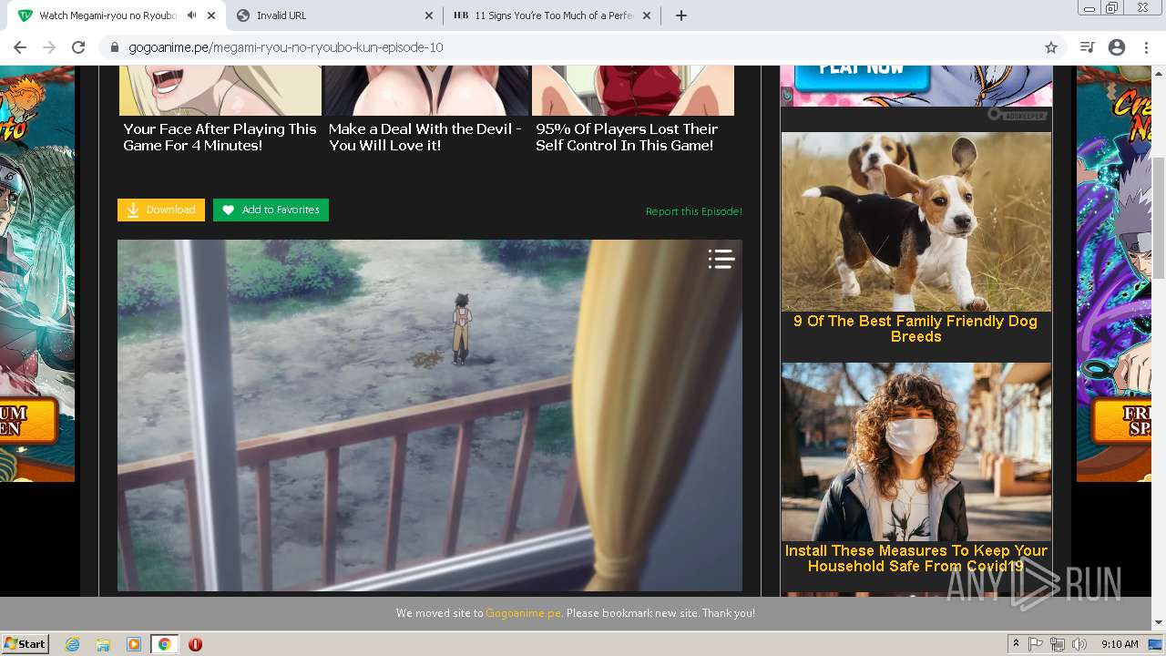1166x656 pixels.
Task: Open the media control icon in Chrome toolbar
Action: click(x=1087, y=47)
